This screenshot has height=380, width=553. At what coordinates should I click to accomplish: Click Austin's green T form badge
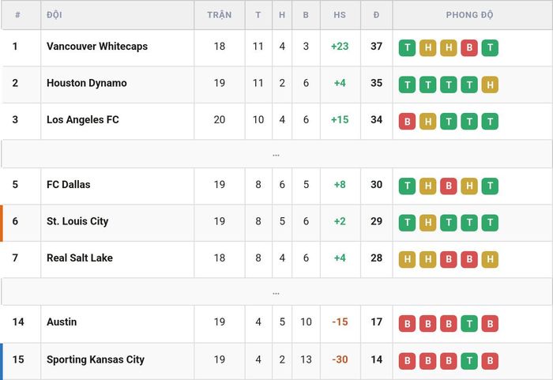click(x=469, y=324)
